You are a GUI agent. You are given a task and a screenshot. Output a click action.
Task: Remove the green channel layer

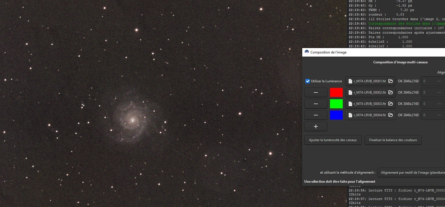click(316, 104)
